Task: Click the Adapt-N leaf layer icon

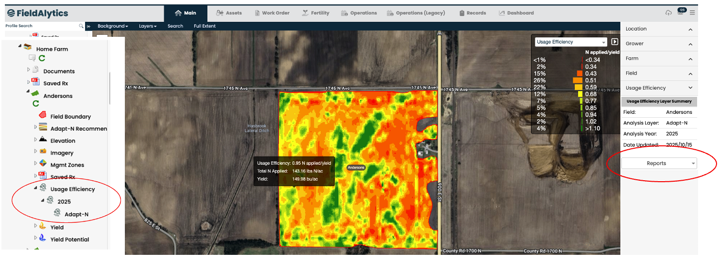Action: click(57, 213)
